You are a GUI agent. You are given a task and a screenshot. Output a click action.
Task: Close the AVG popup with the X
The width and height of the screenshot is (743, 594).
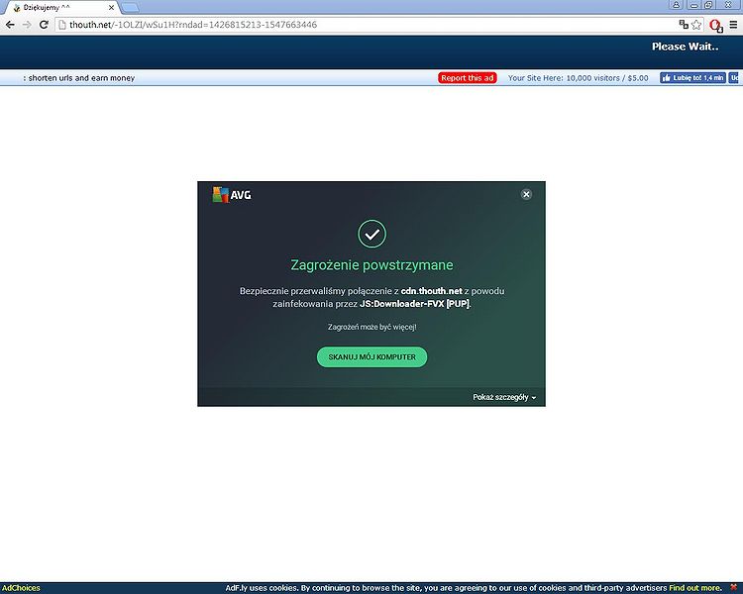[x=526, y=194]
